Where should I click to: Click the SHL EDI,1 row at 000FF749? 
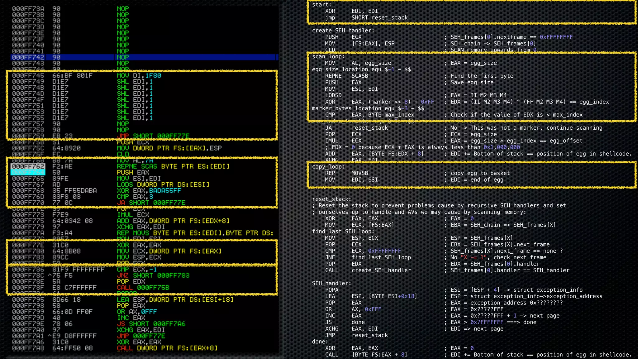(x=83, y=82)
